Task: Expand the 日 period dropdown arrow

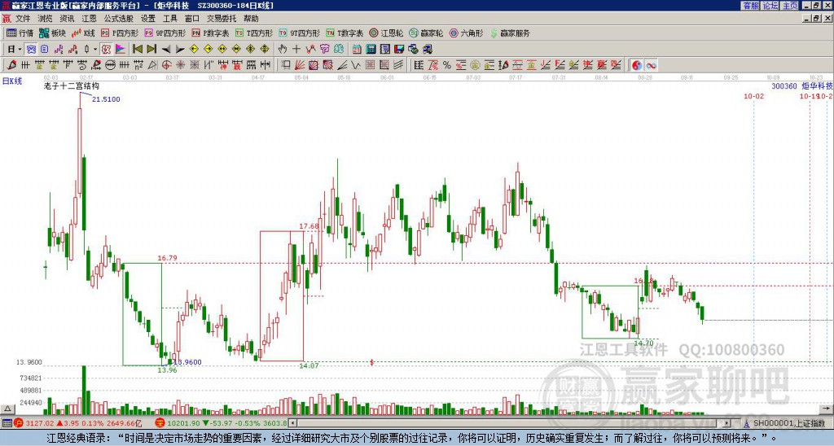Action: pos(20,50)
